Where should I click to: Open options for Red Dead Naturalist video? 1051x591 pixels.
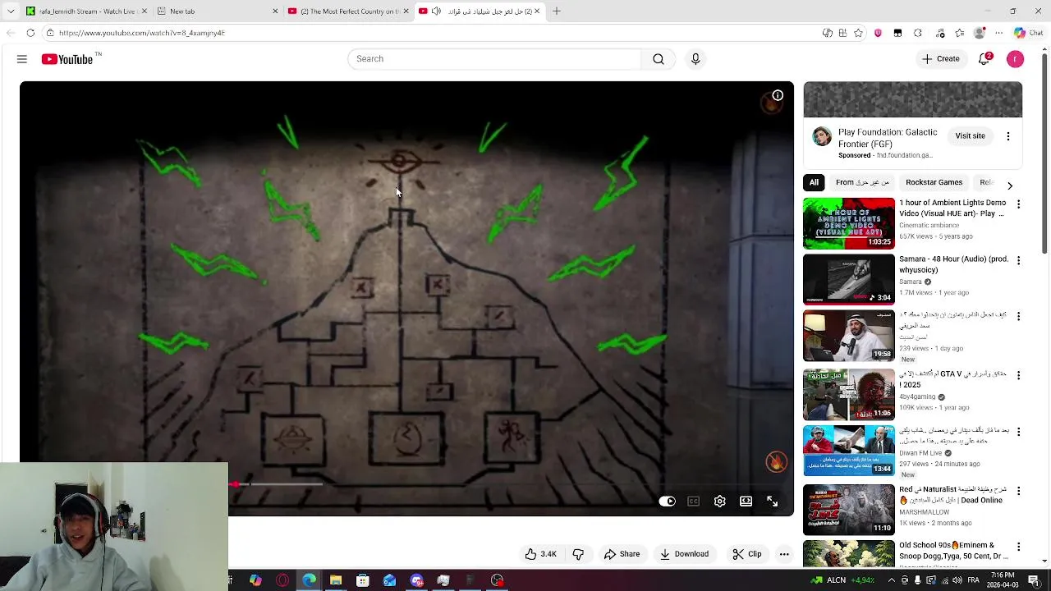click(x=1018, y=490)
